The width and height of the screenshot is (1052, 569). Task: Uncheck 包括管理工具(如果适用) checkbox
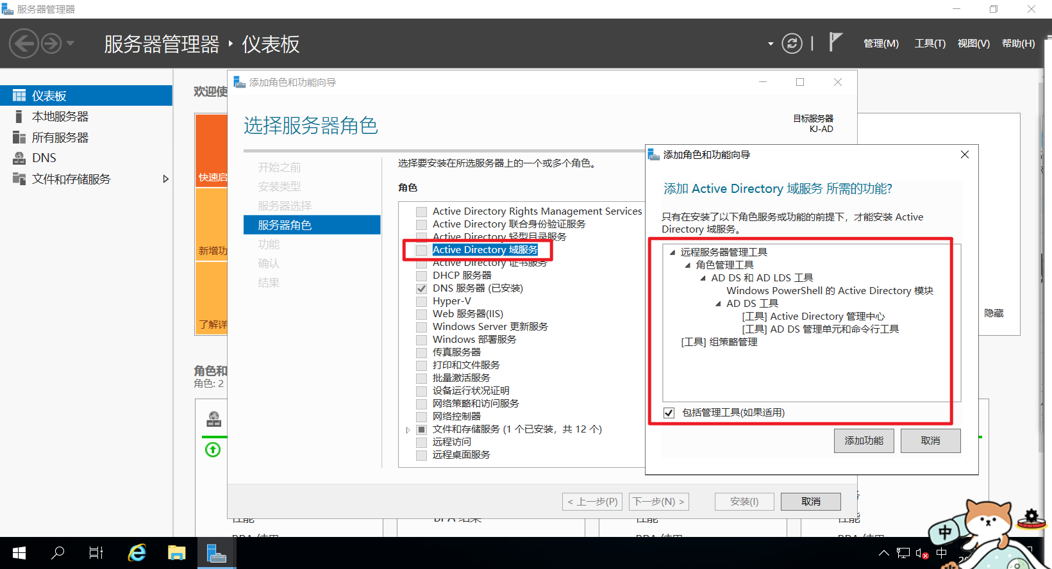669,413
